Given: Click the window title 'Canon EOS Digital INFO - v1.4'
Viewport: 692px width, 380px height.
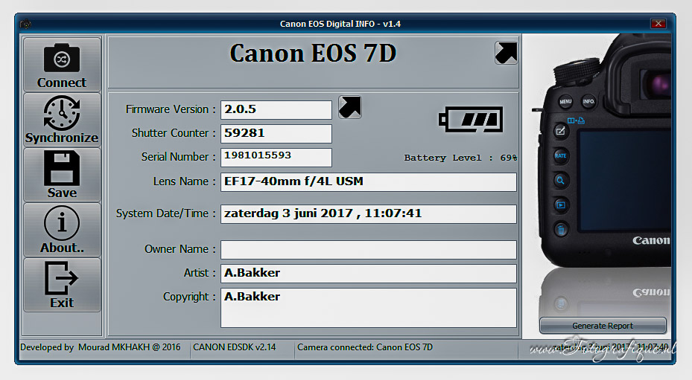Looking at the screenshot, I should 340,24.
